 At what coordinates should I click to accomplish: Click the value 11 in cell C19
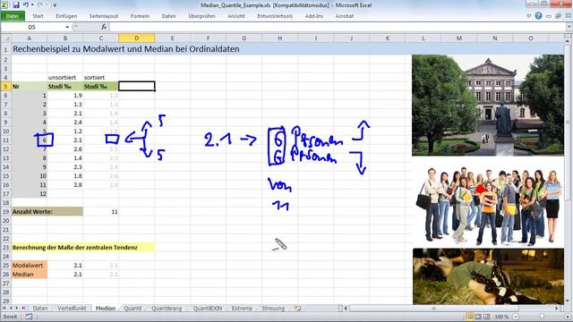[x=101, y=211]
